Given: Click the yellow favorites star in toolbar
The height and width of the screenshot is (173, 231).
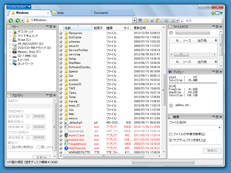Looking at the screenshot, I should (x=146, y=21).
